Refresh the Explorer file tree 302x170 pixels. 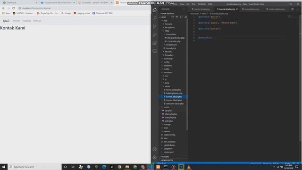181,17
